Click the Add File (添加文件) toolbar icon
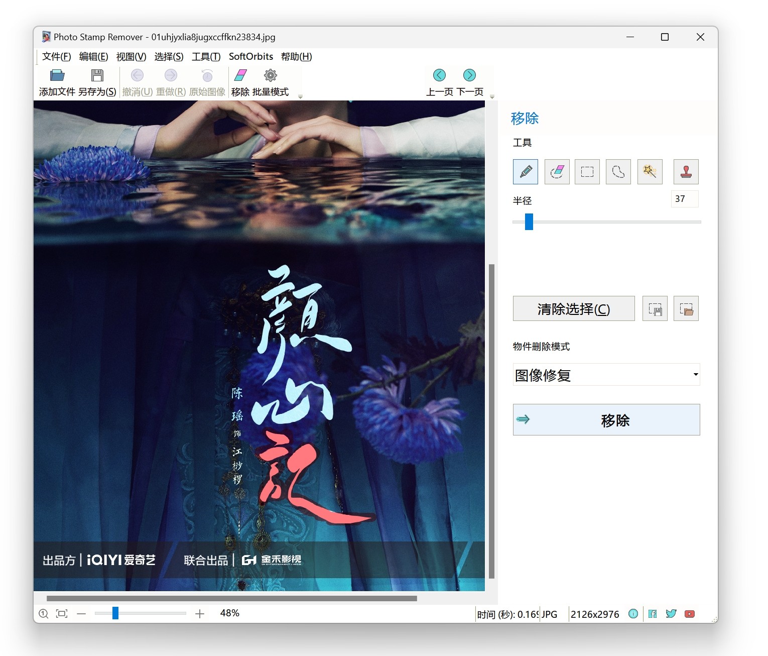This screenshot has width=768, height=656. pyautogui.click(x=57, y=75)
